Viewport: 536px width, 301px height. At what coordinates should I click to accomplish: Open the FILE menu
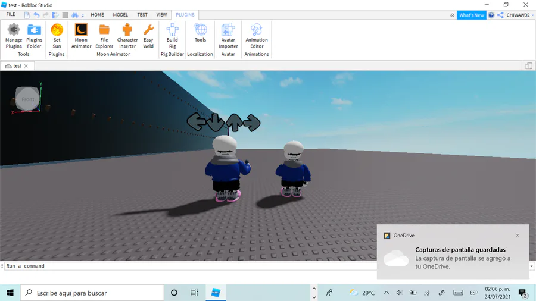(11, 15)
